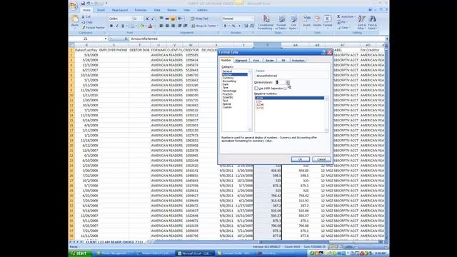Open Border tab in Format Cells dialog

pyautogui.click(x=270, y=60)
